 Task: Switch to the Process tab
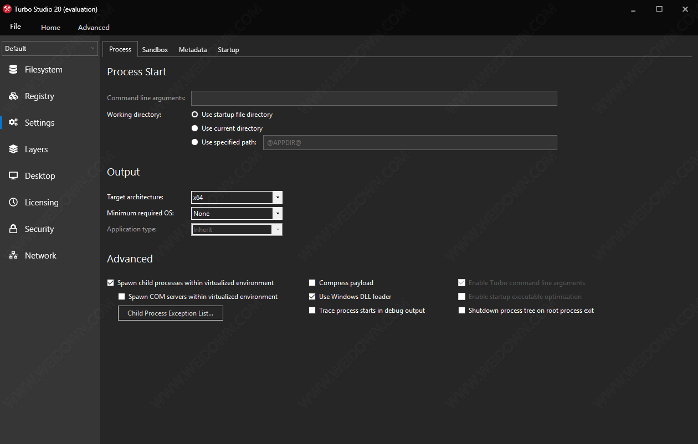(x=120, y=49)
